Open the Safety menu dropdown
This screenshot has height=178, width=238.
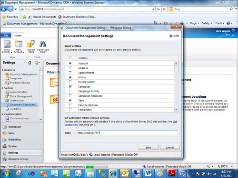[207, 23]
